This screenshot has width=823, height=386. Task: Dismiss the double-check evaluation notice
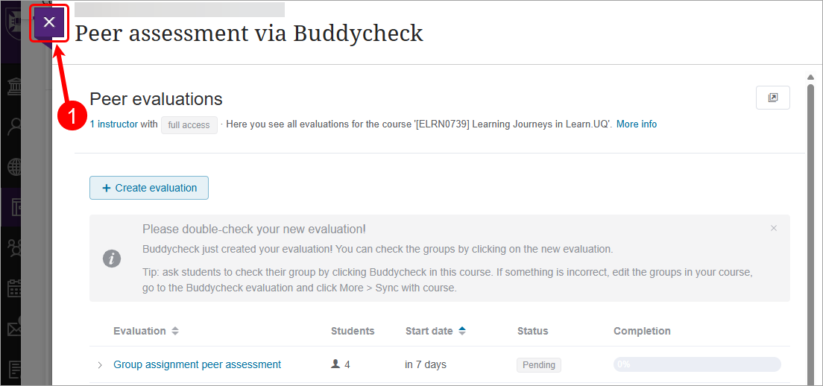pos(774,228)
